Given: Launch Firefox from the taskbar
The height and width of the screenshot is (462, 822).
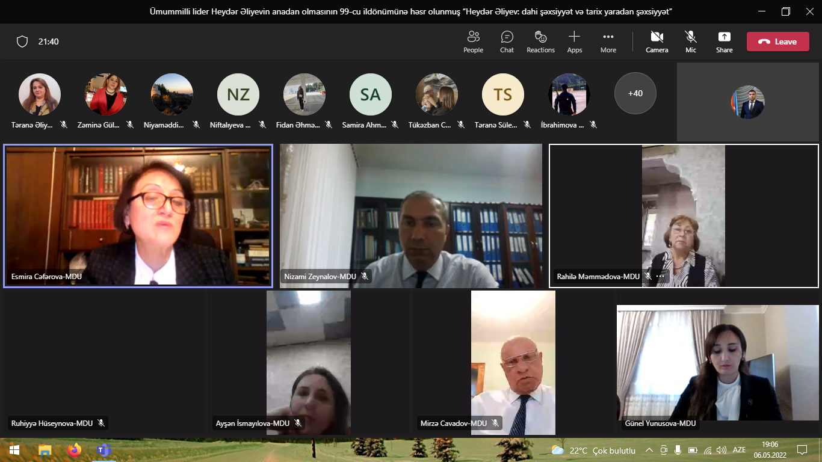Looking at the screenshot, I should [x=75, y=450].
